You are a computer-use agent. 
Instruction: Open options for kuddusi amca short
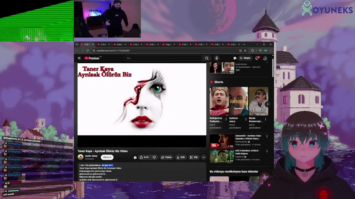point(246,119)
